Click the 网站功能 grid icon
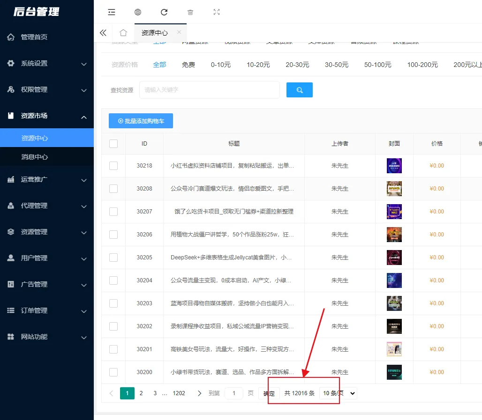This screenshot has width=482, height=420. click(11, 337)
